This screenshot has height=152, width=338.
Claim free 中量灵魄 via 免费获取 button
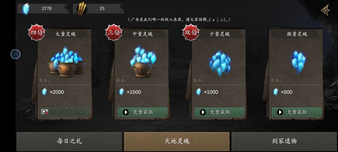142,112
